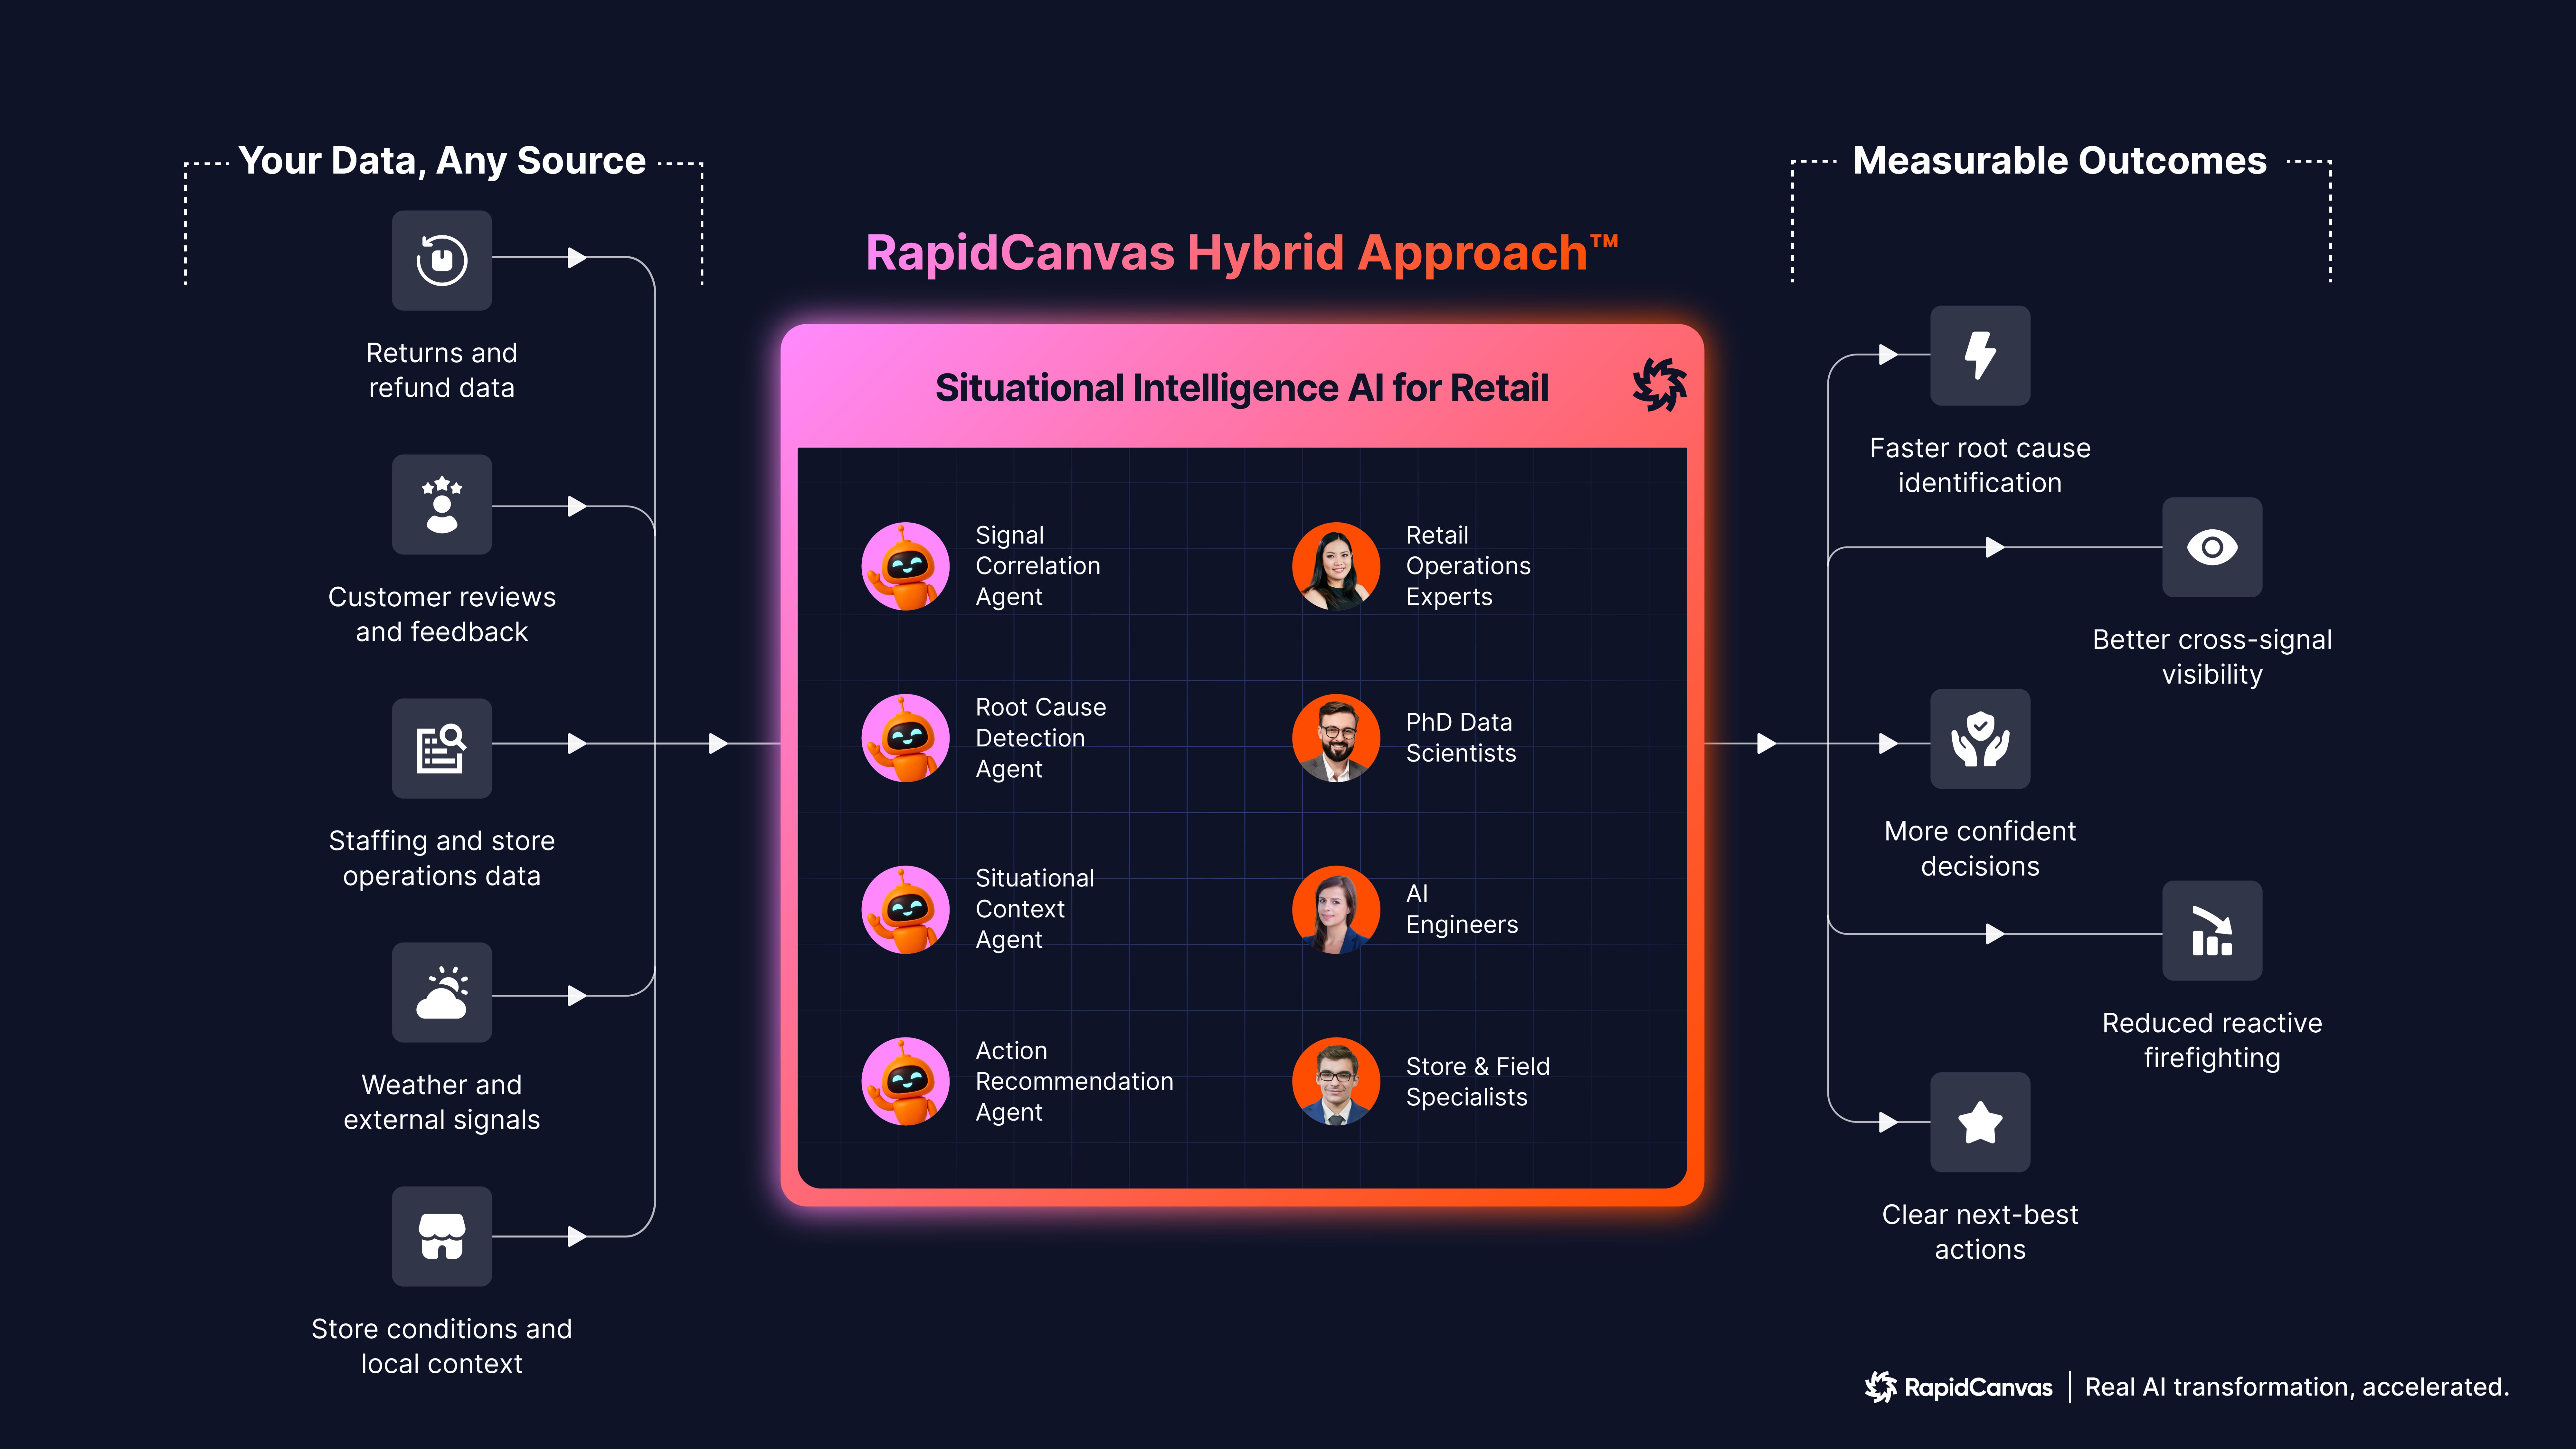Select the Action Recommendation Agent robot avatar
Viewport: 2576px width, 1449px height.
(905, 1081)
